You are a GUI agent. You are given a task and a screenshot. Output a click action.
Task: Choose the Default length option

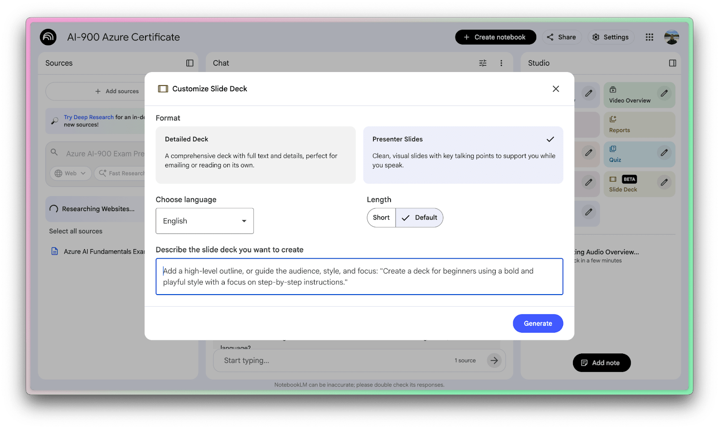tap(419, 218)
